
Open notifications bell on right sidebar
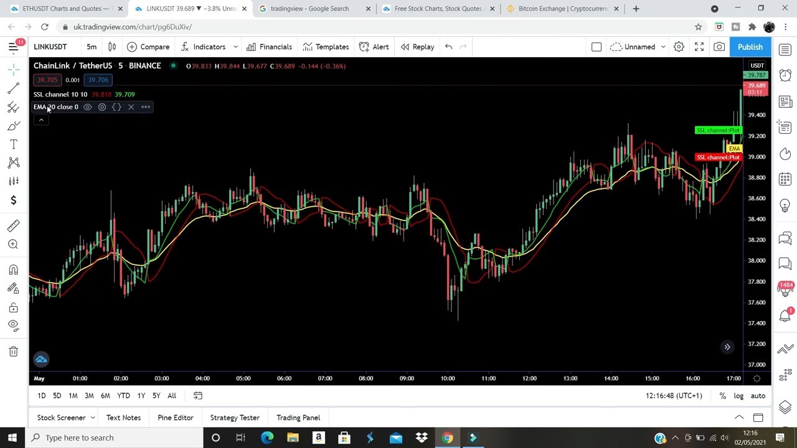click(x=785, y=315)
